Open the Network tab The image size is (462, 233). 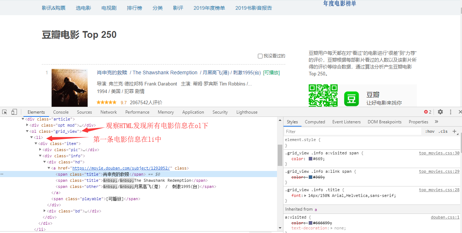109,112
